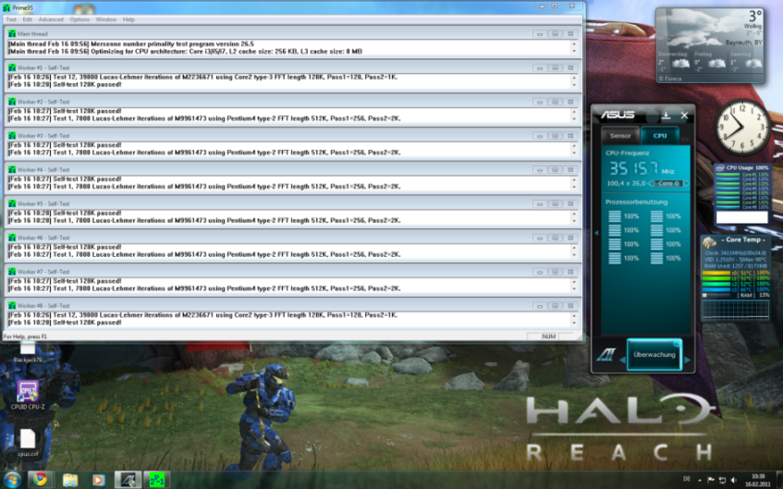Launch Google Chrome from the taskbar
Image resolution: width=783 pixels, height=489 pixels.
40,480
